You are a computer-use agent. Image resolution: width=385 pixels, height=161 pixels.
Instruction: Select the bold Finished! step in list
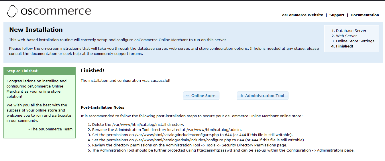point(344,46)
